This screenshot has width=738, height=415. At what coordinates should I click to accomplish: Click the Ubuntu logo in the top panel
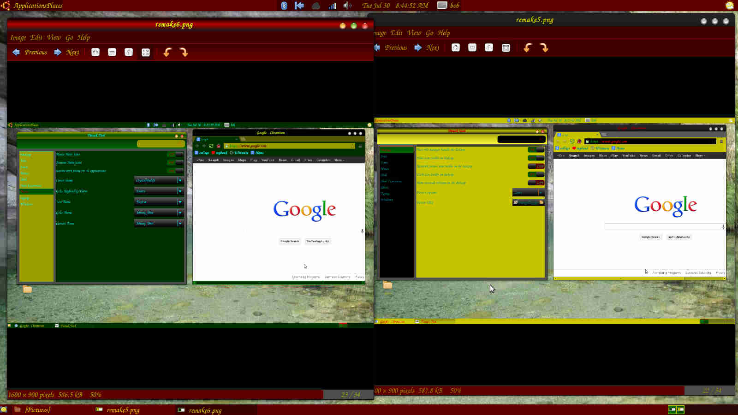[x=6, y=6]
